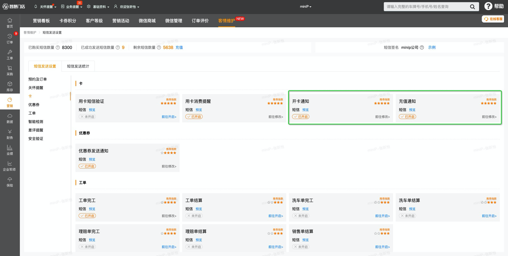Select 智能检测 in category list
508x256 pixels.
(36, 122)
